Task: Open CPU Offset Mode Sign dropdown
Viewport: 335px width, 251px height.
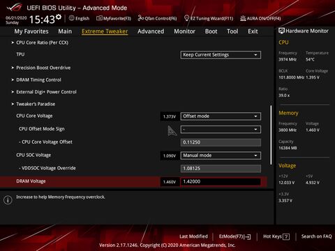Action: click(221, 129)
